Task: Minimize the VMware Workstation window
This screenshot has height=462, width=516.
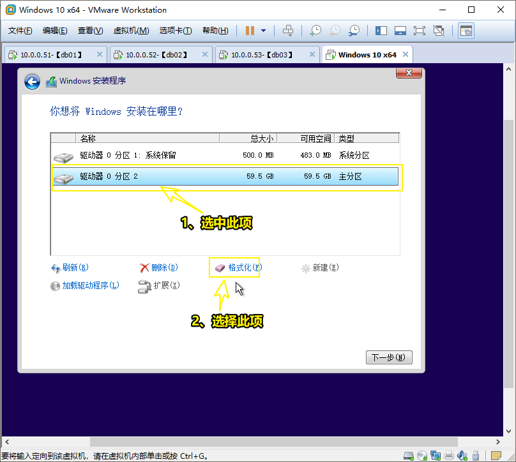Action: pos(443,10)
